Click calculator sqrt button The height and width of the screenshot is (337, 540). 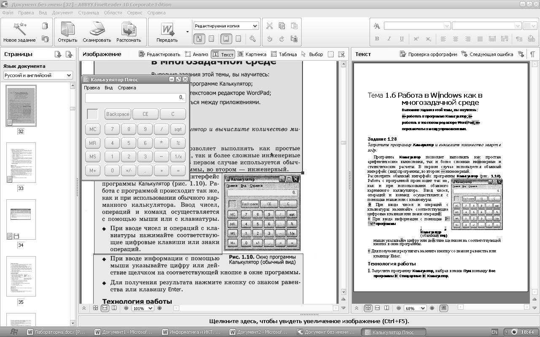pyautogui.click(x=178, y=129)
